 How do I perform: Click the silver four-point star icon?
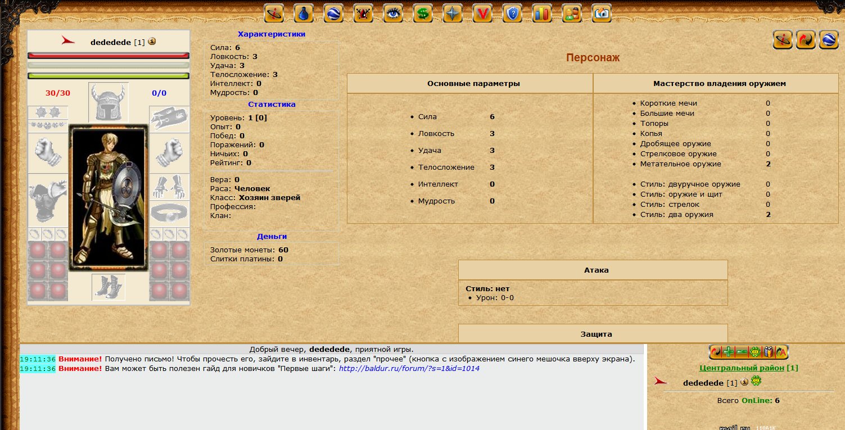452,13
